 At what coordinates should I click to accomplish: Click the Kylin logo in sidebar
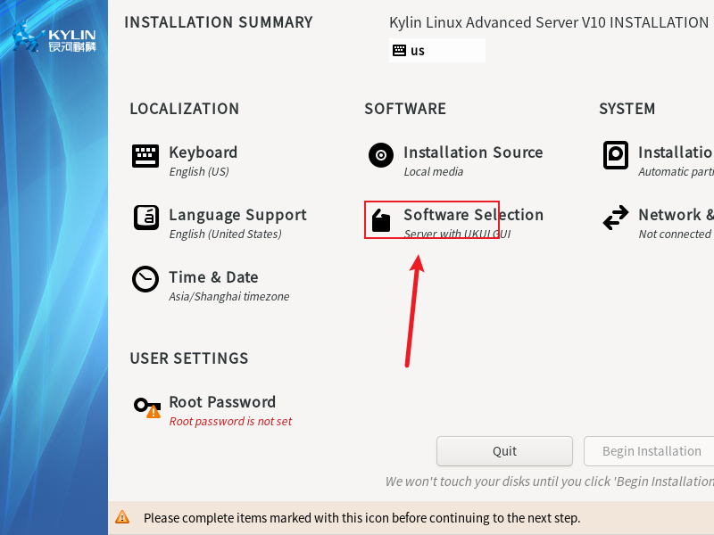click(x=54, y=39)
